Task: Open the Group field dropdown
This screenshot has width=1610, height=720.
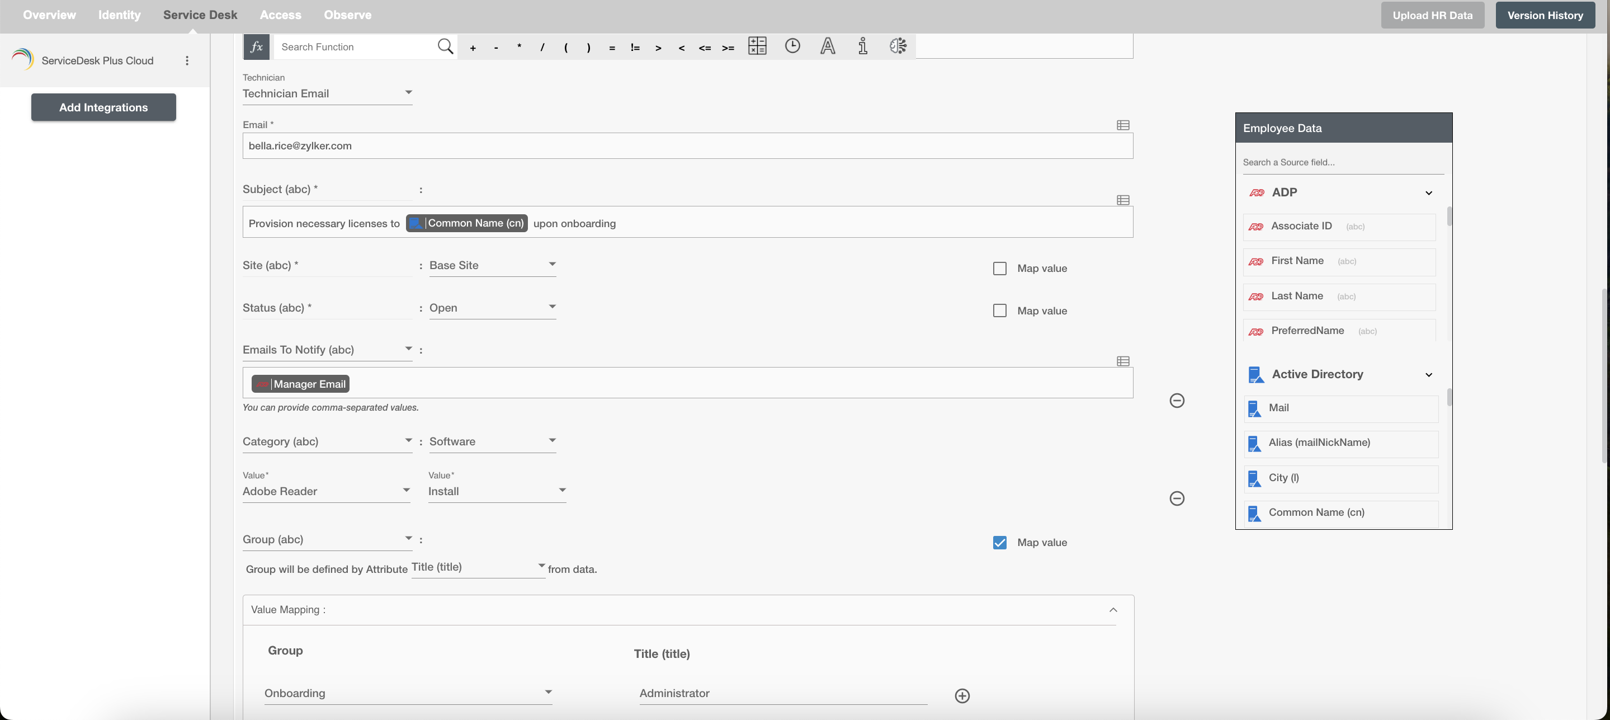Action: pos(328,540)
